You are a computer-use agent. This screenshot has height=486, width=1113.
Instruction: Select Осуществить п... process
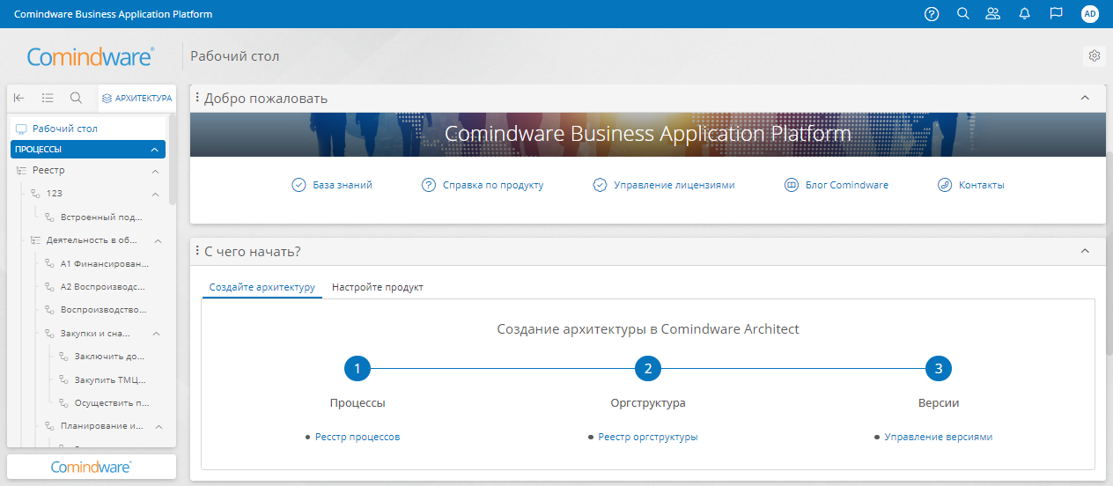(x=112, y=403)
